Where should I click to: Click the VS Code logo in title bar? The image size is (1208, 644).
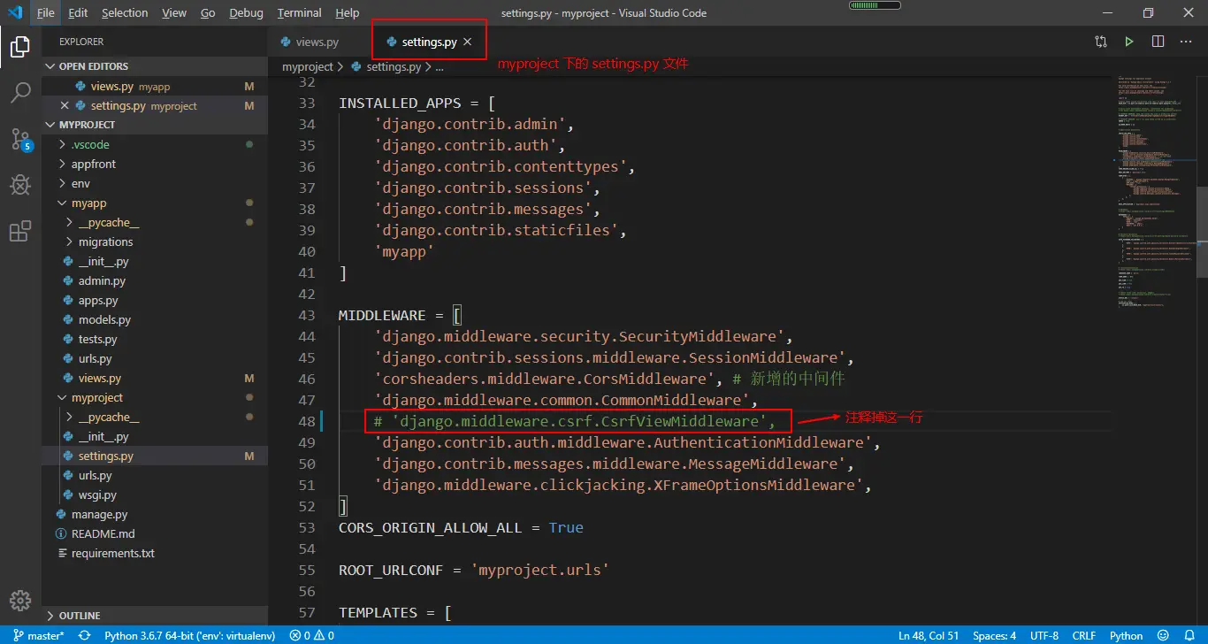[x=15, y=13]
